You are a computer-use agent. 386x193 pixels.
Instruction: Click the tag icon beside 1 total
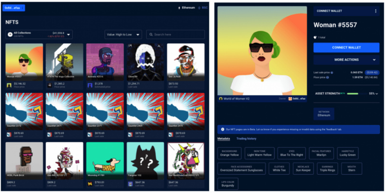pyautogui.click(x=315, y=38)
